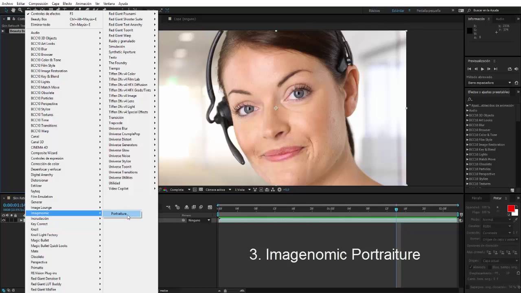This screenshot has width=521, height=293.
Task: Click the workspace monitor icon near help search
Action: click(461, 11)
